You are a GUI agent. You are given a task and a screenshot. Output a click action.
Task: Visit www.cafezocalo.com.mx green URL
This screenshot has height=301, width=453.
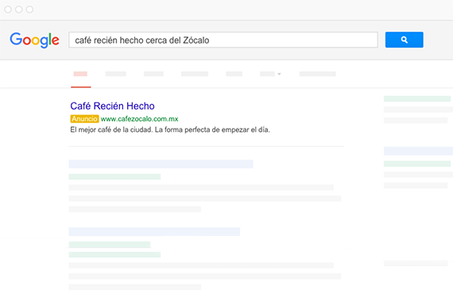coord(139,119)
